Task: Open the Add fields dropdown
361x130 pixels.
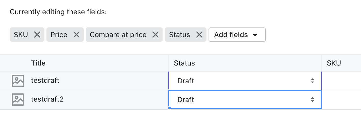Action: pos(237,35)
